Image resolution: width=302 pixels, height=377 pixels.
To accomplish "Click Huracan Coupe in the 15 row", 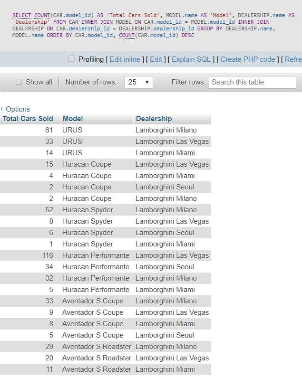I will [x=87, y=164].
